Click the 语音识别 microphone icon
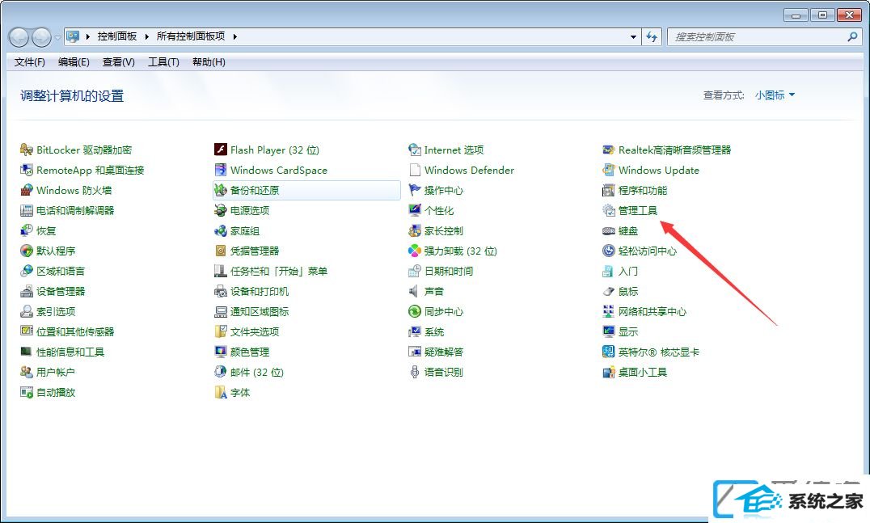Viewport: 870px width, 523px height. pos(415,372)
